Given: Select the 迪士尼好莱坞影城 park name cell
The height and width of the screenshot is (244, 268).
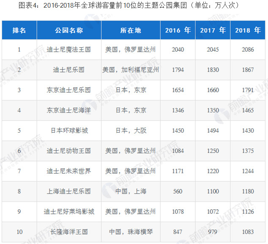Looking at the screenshot, I should (69, 212).
